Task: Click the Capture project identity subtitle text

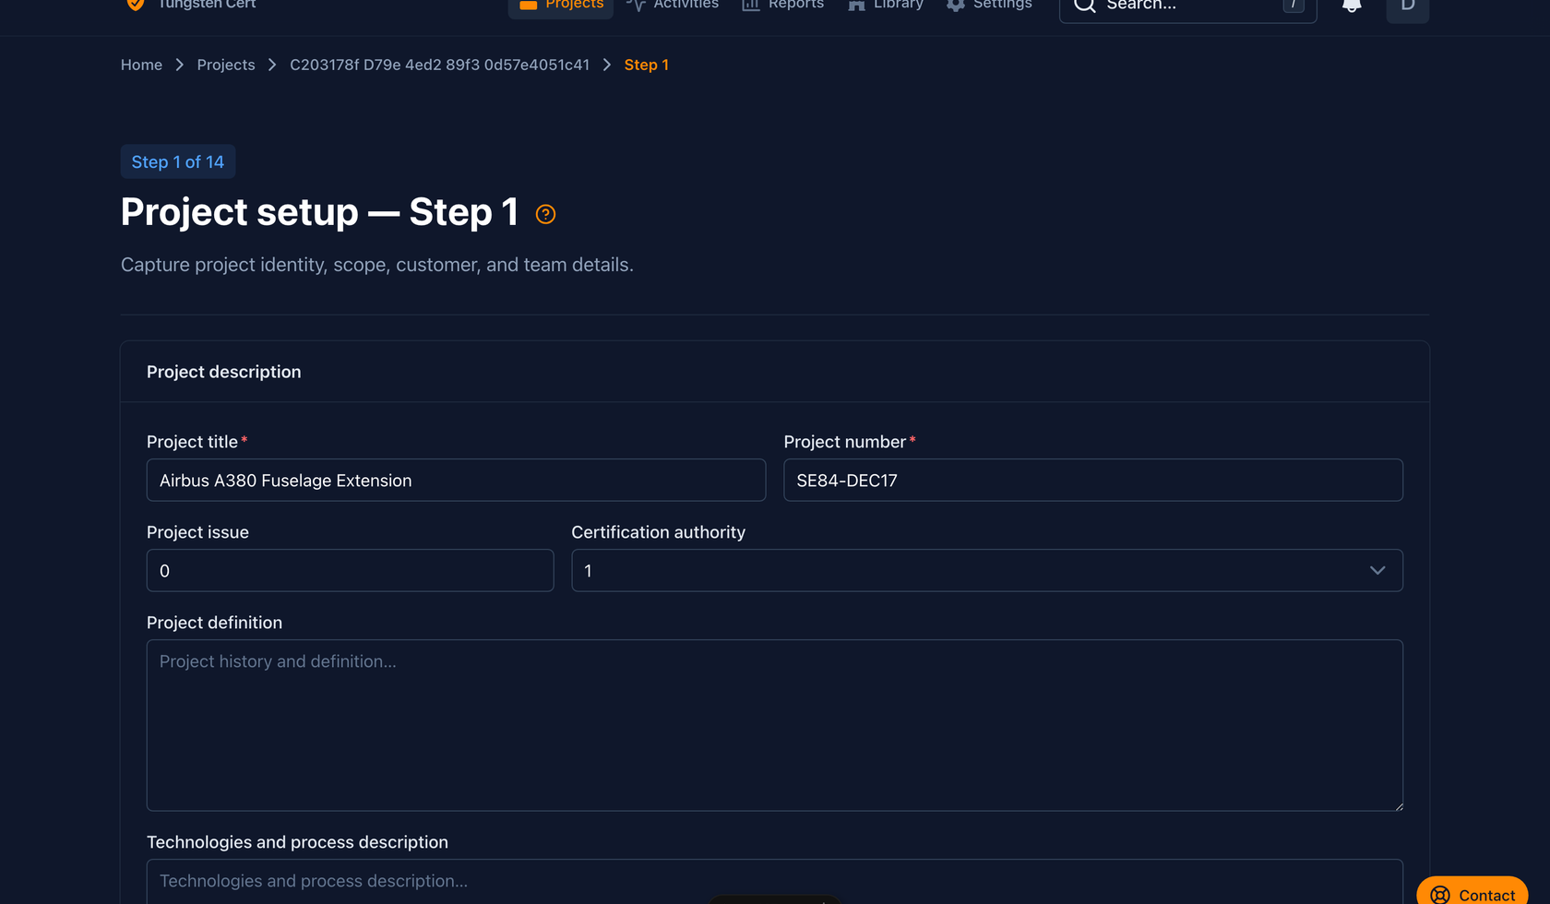Action: [377, 265]
